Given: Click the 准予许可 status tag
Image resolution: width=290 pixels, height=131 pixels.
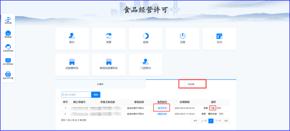Looking at the screenshot, I should pos(162,108).
